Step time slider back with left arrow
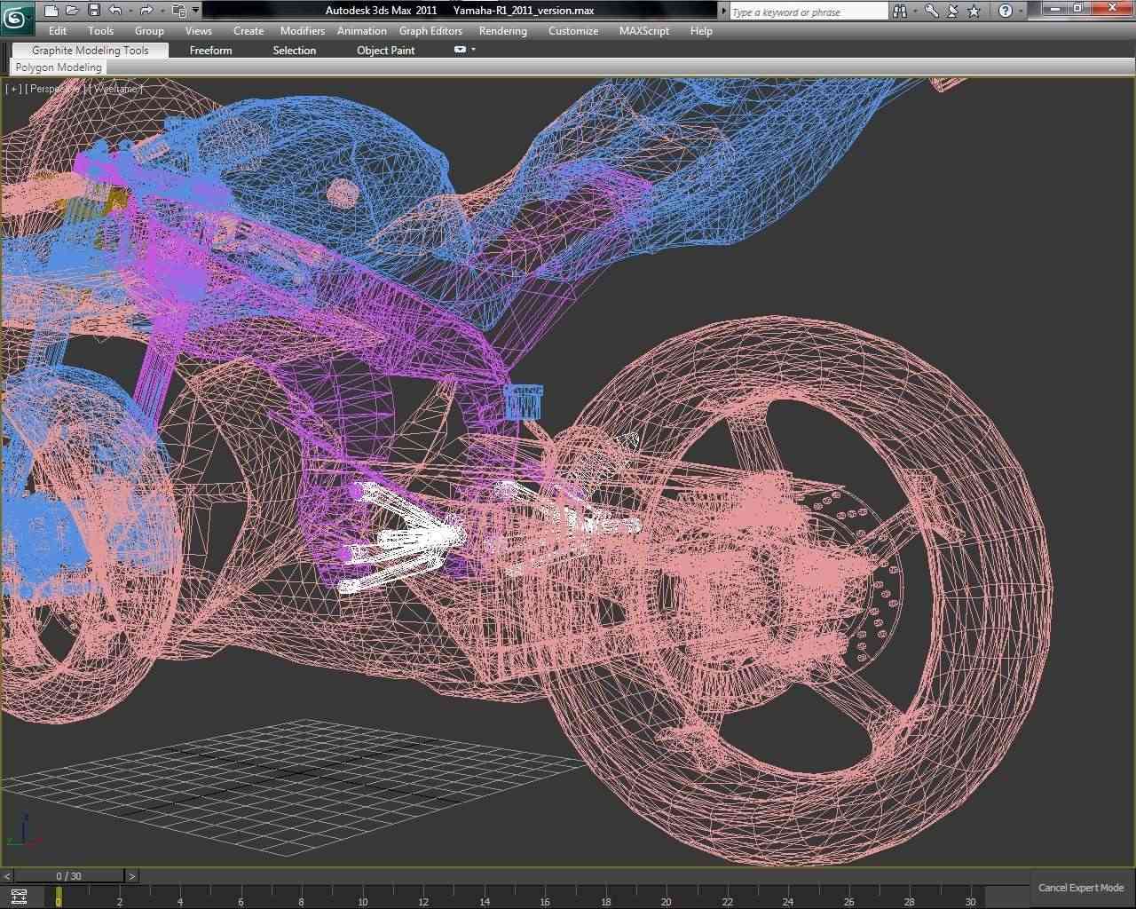This screenshot has width=1136, height=909. click(7, 876)
